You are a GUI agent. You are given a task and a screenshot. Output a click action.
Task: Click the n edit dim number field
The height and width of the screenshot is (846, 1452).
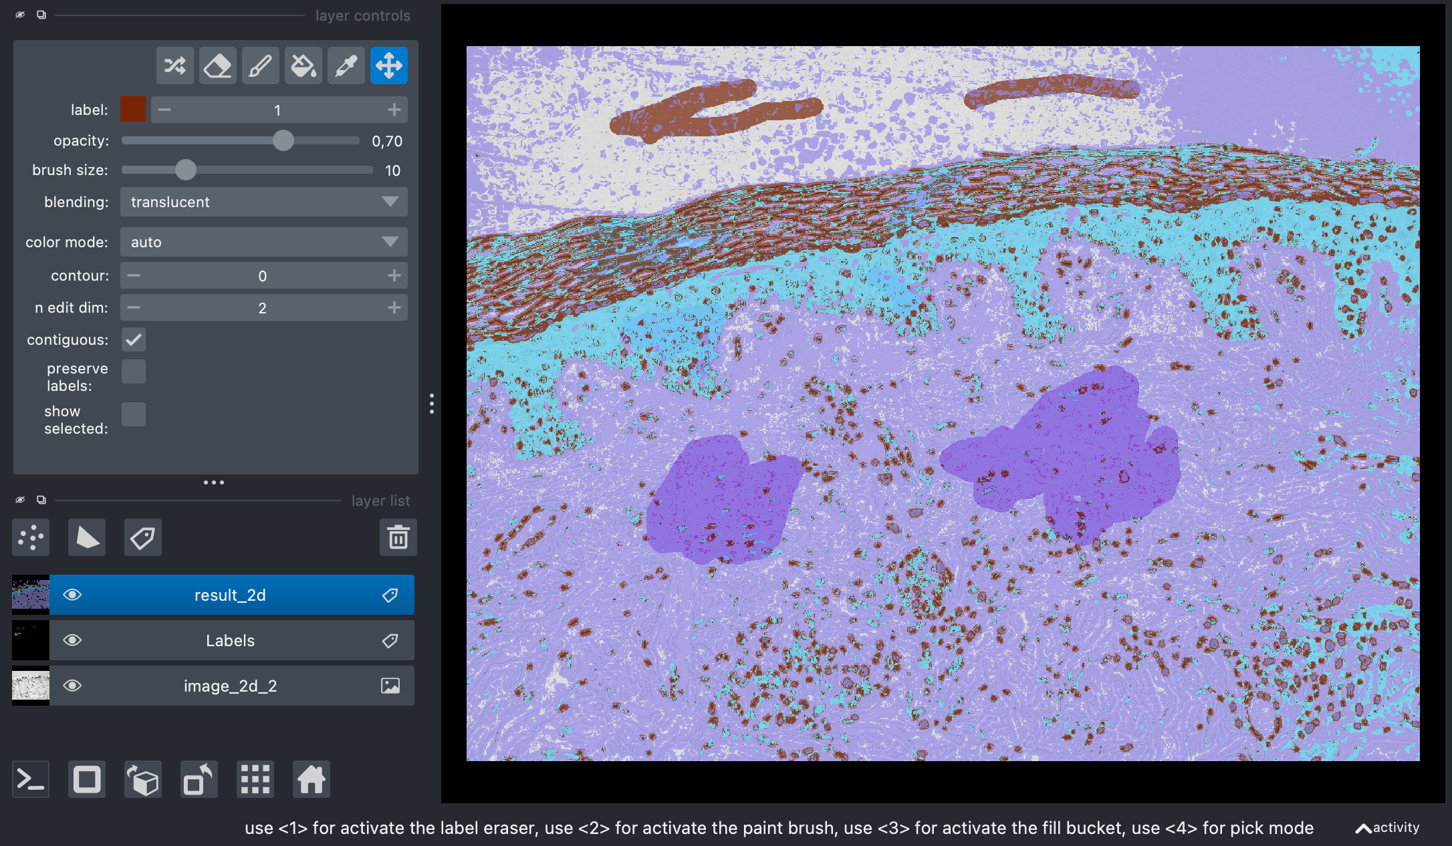263,307
